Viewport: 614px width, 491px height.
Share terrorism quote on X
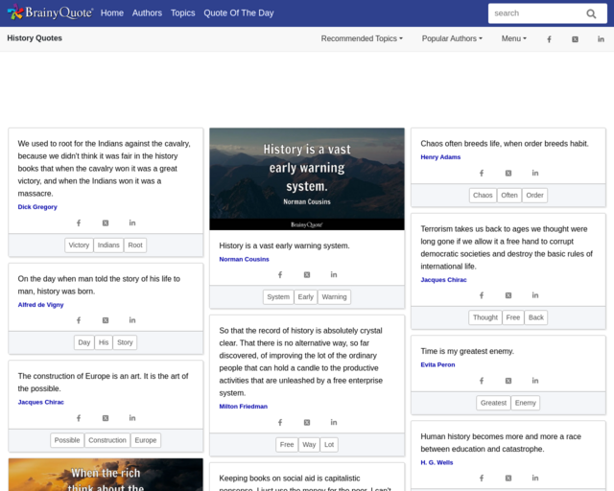(508, 295)
